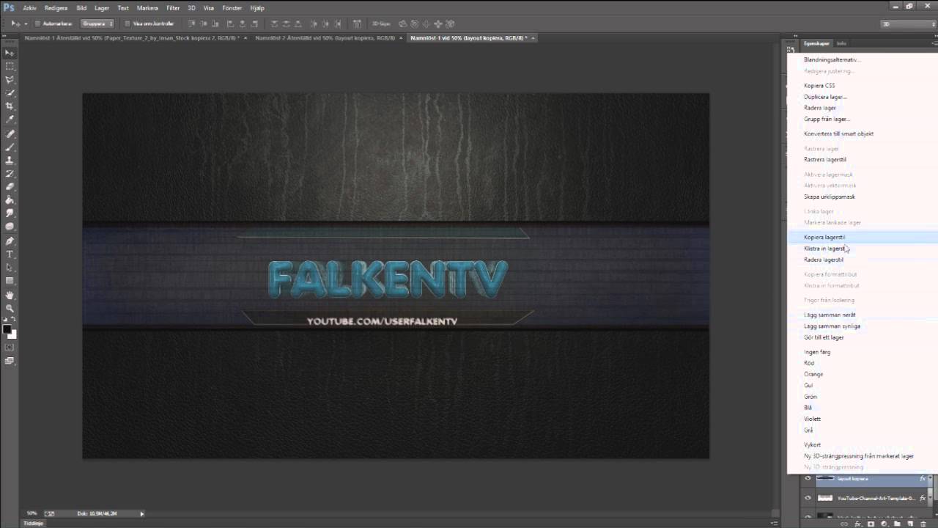This screenshot has height=528, width=938.
Task: Click the link layers icon
Action: [844, 524]
